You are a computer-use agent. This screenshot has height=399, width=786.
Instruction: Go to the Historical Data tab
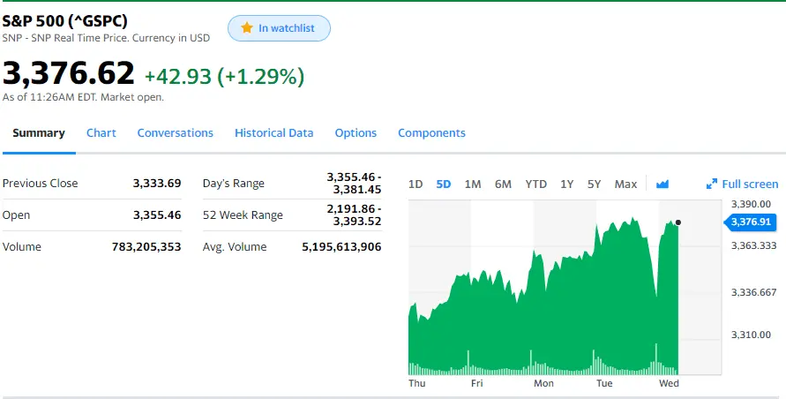click(x=273, y=133)
